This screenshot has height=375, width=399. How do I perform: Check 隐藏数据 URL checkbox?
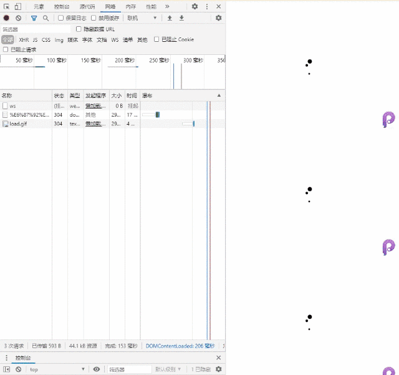click(79, 29)
